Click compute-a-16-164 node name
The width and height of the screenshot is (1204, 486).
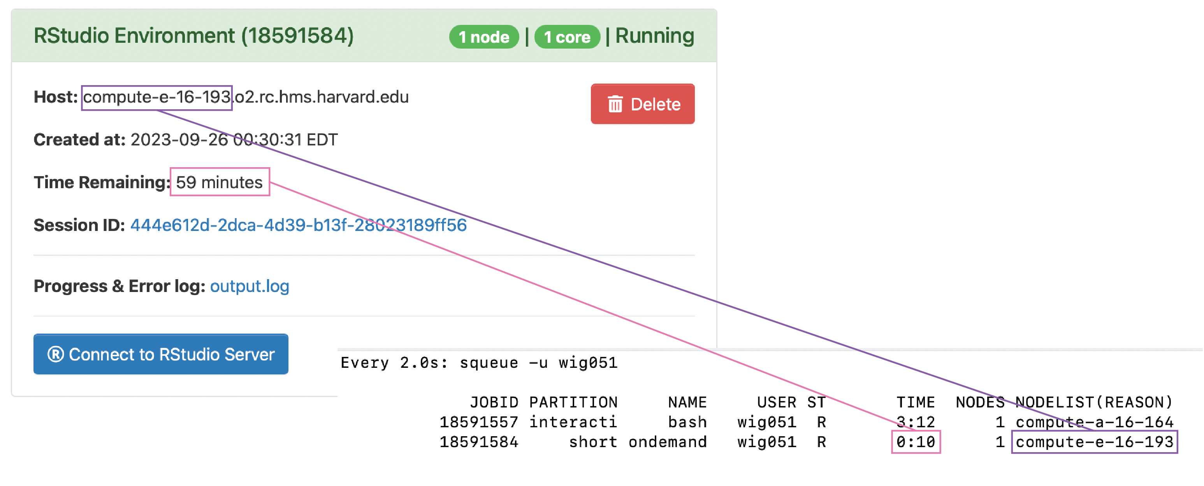[1094, 422]
